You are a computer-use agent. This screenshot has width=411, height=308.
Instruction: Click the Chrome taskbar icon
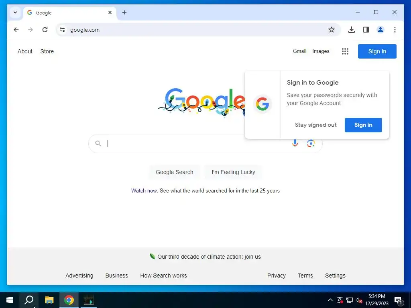pos(69,300)
